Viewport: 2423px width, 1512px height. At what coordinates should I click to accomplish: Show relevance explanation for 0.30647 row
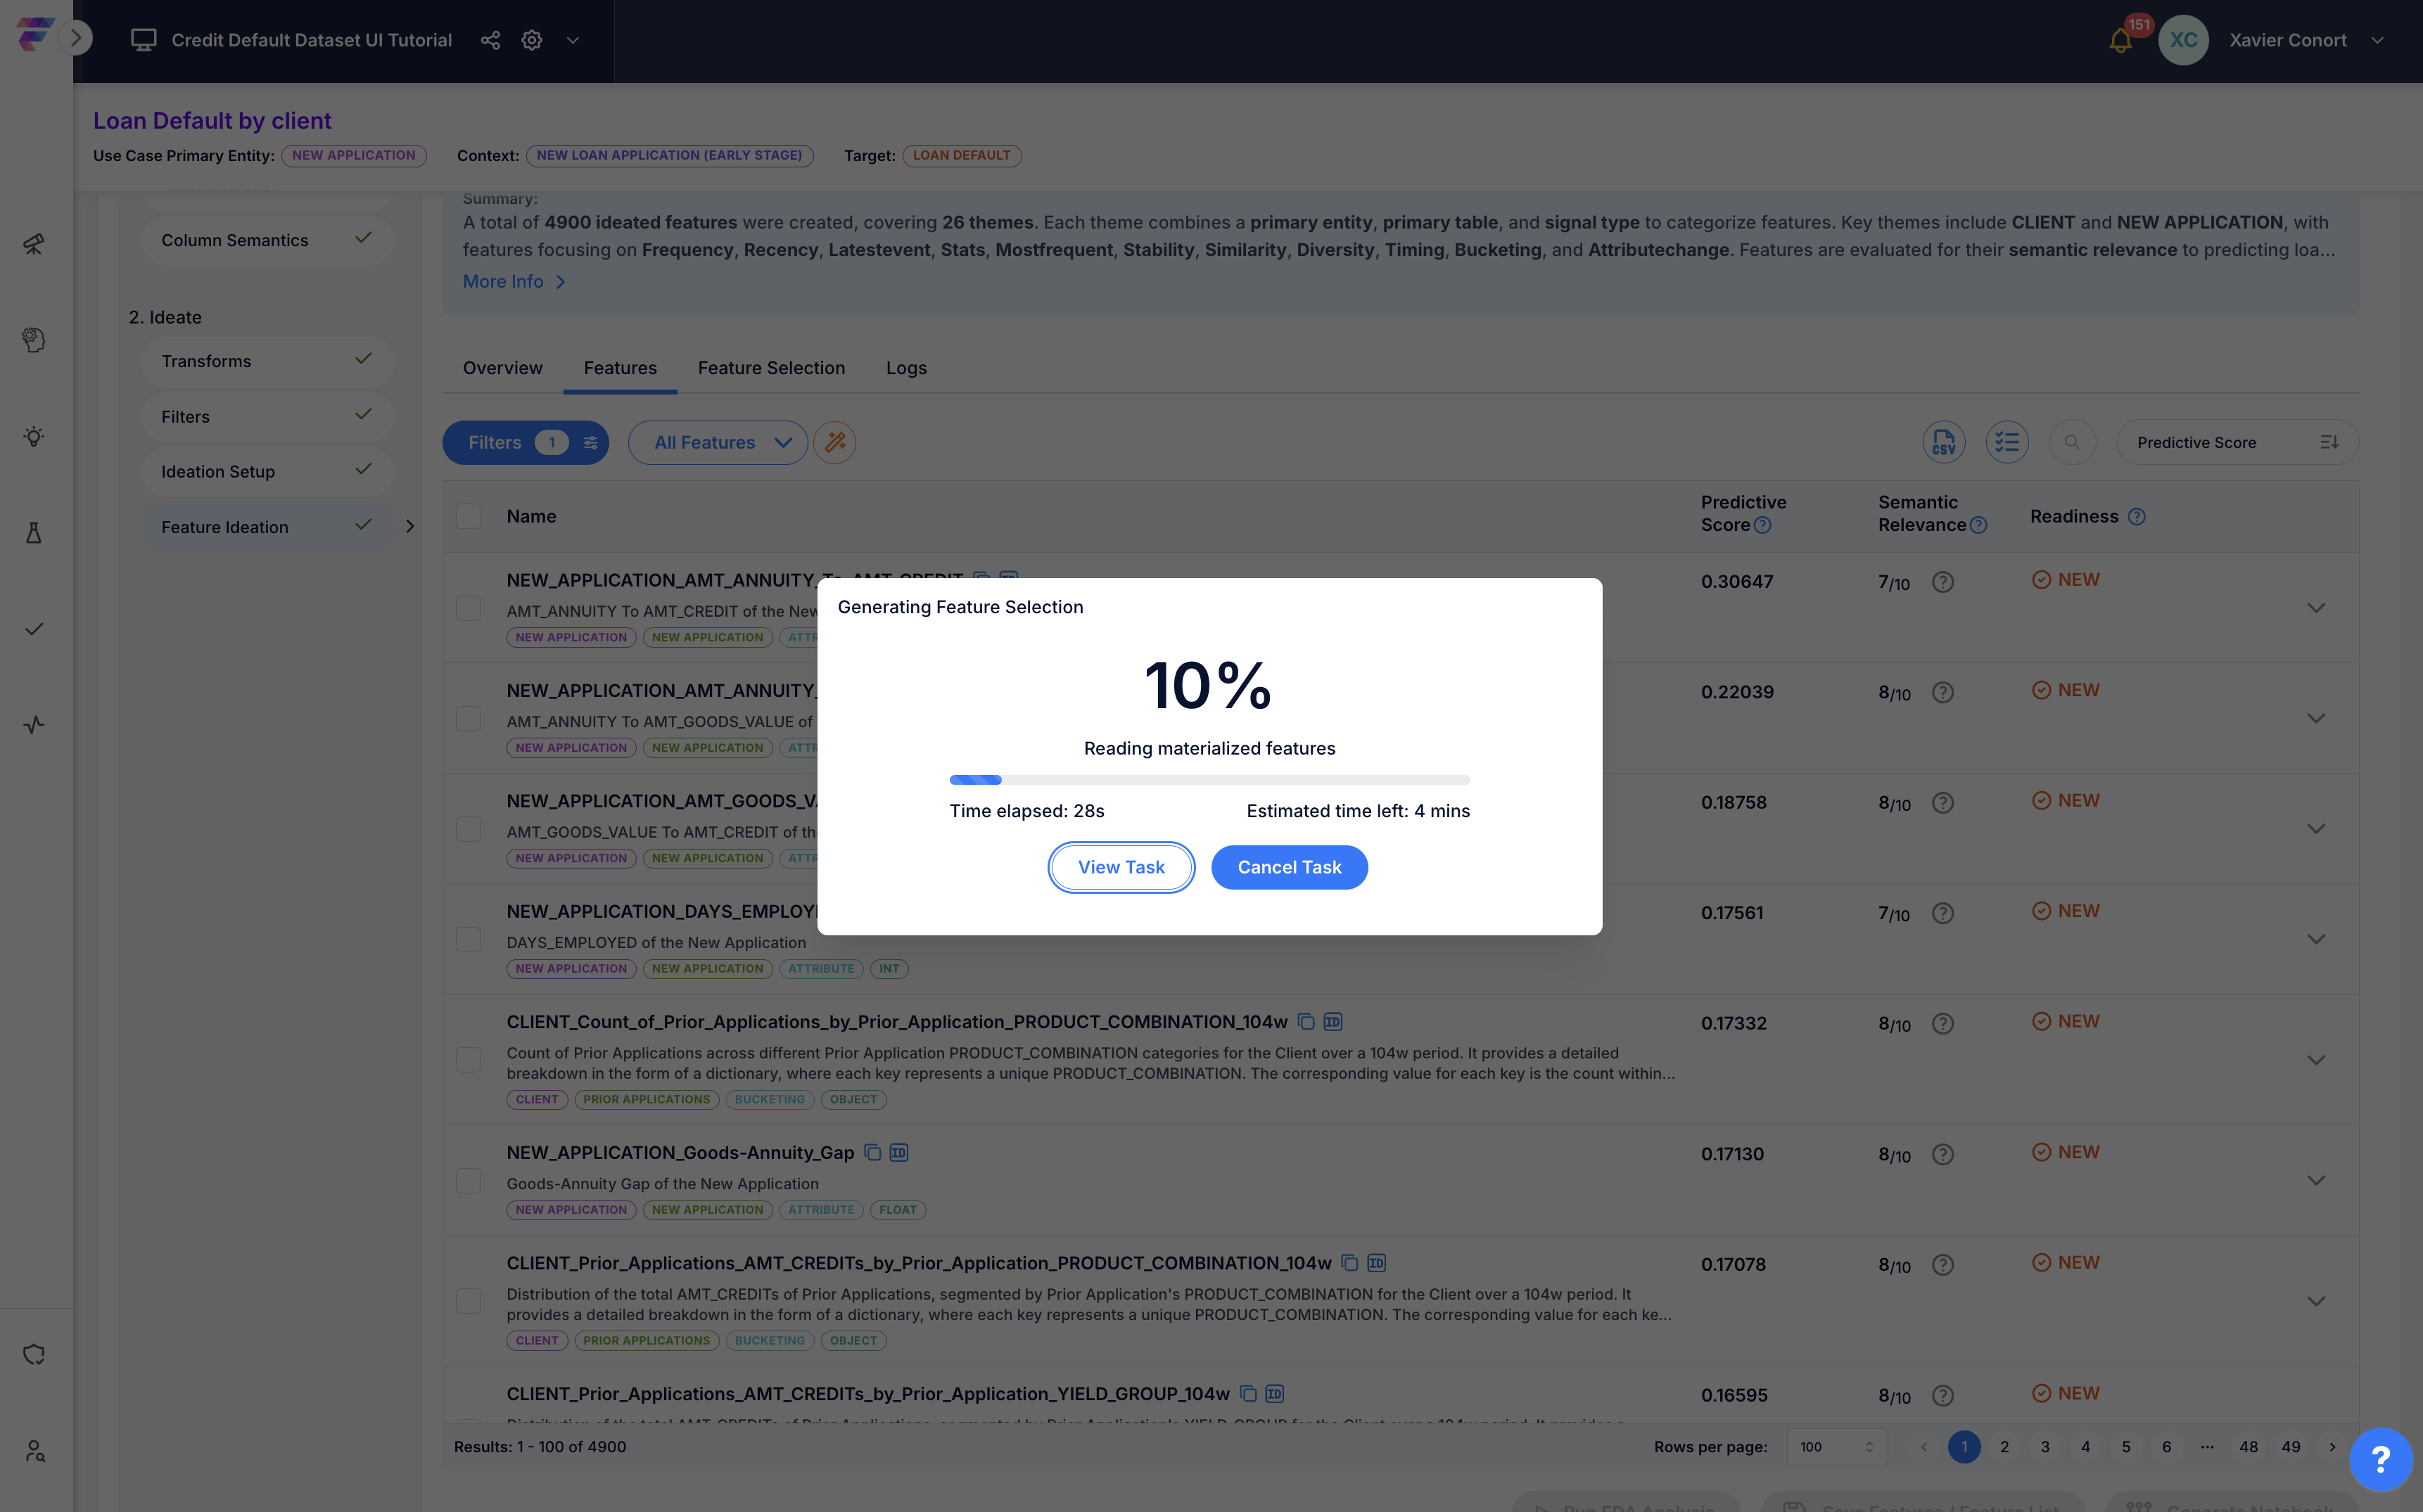1942,582
